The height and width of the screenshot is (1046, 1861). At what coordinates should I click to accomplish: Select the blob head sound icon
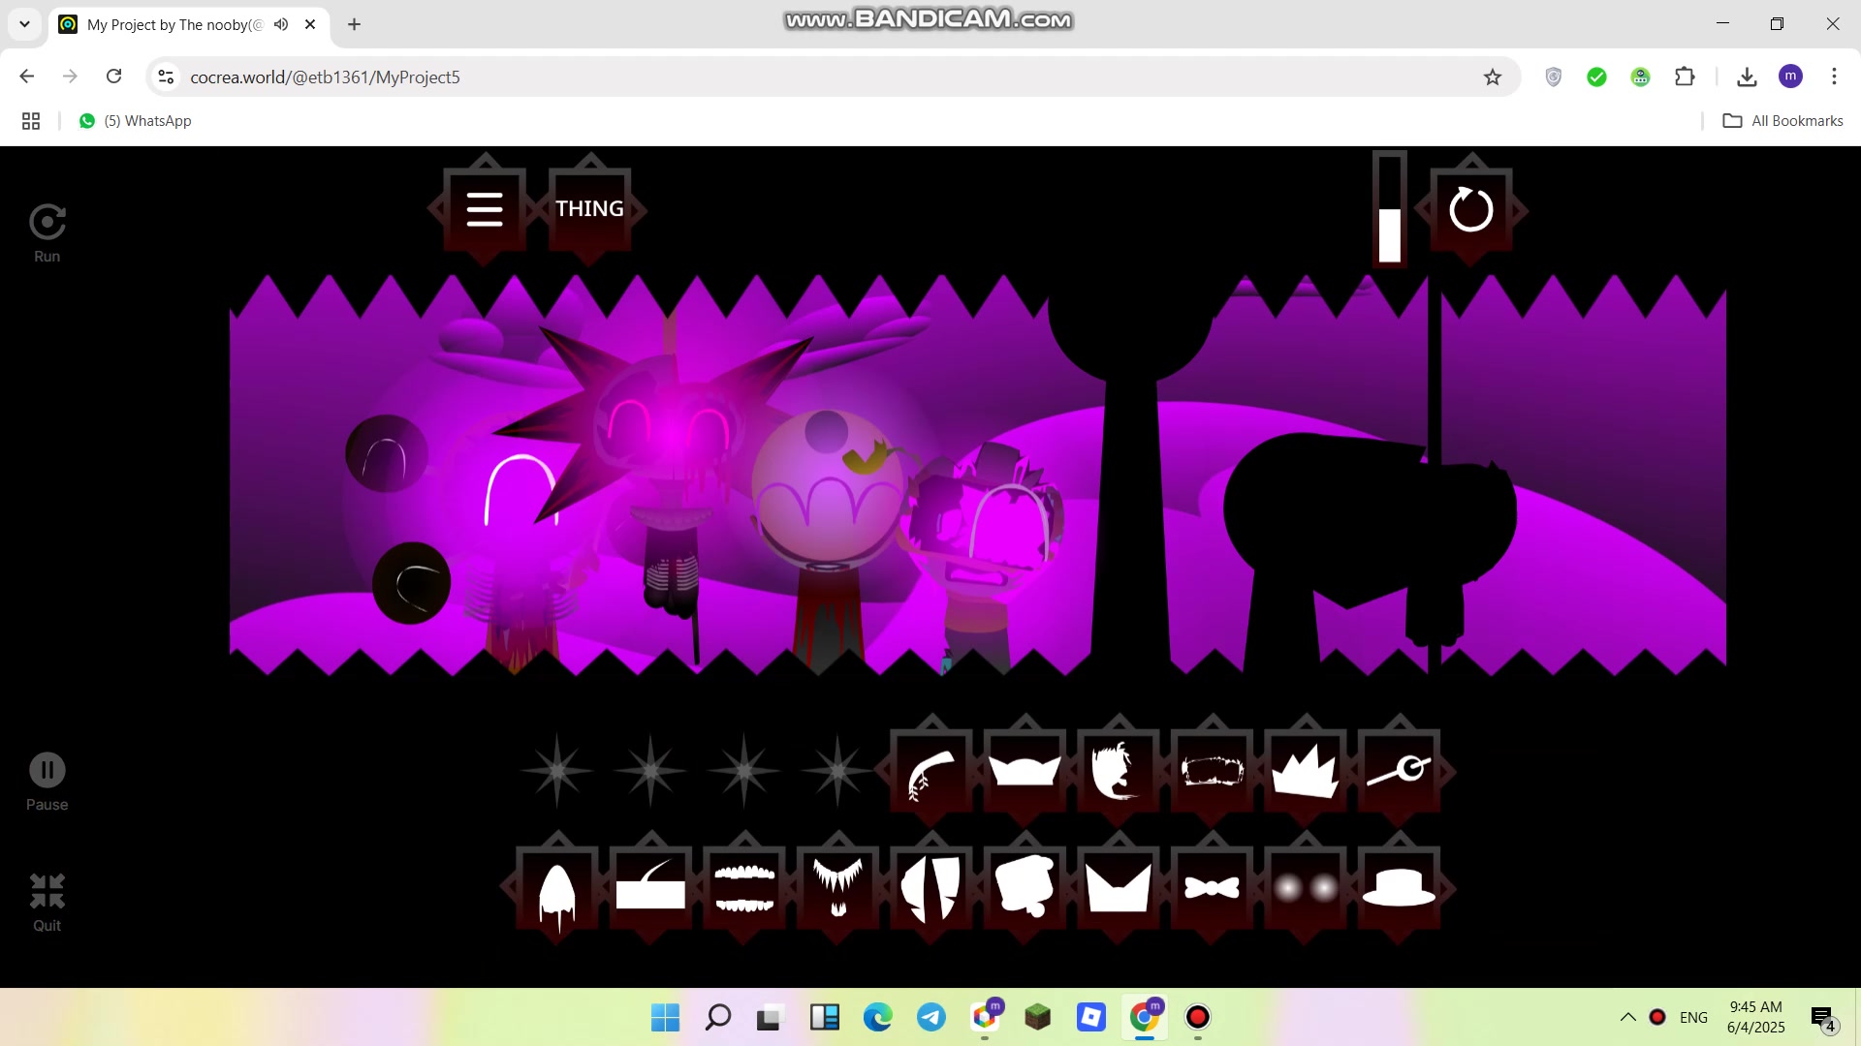point(1025,888)
